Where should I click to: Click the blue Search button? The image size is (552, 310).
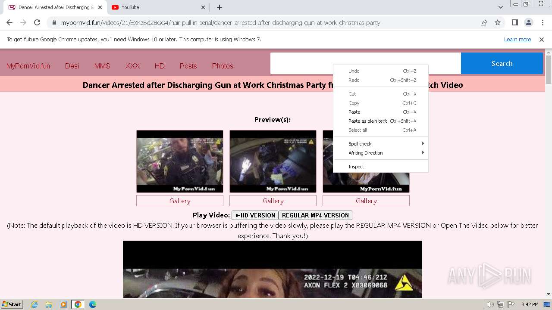point(502,63)
